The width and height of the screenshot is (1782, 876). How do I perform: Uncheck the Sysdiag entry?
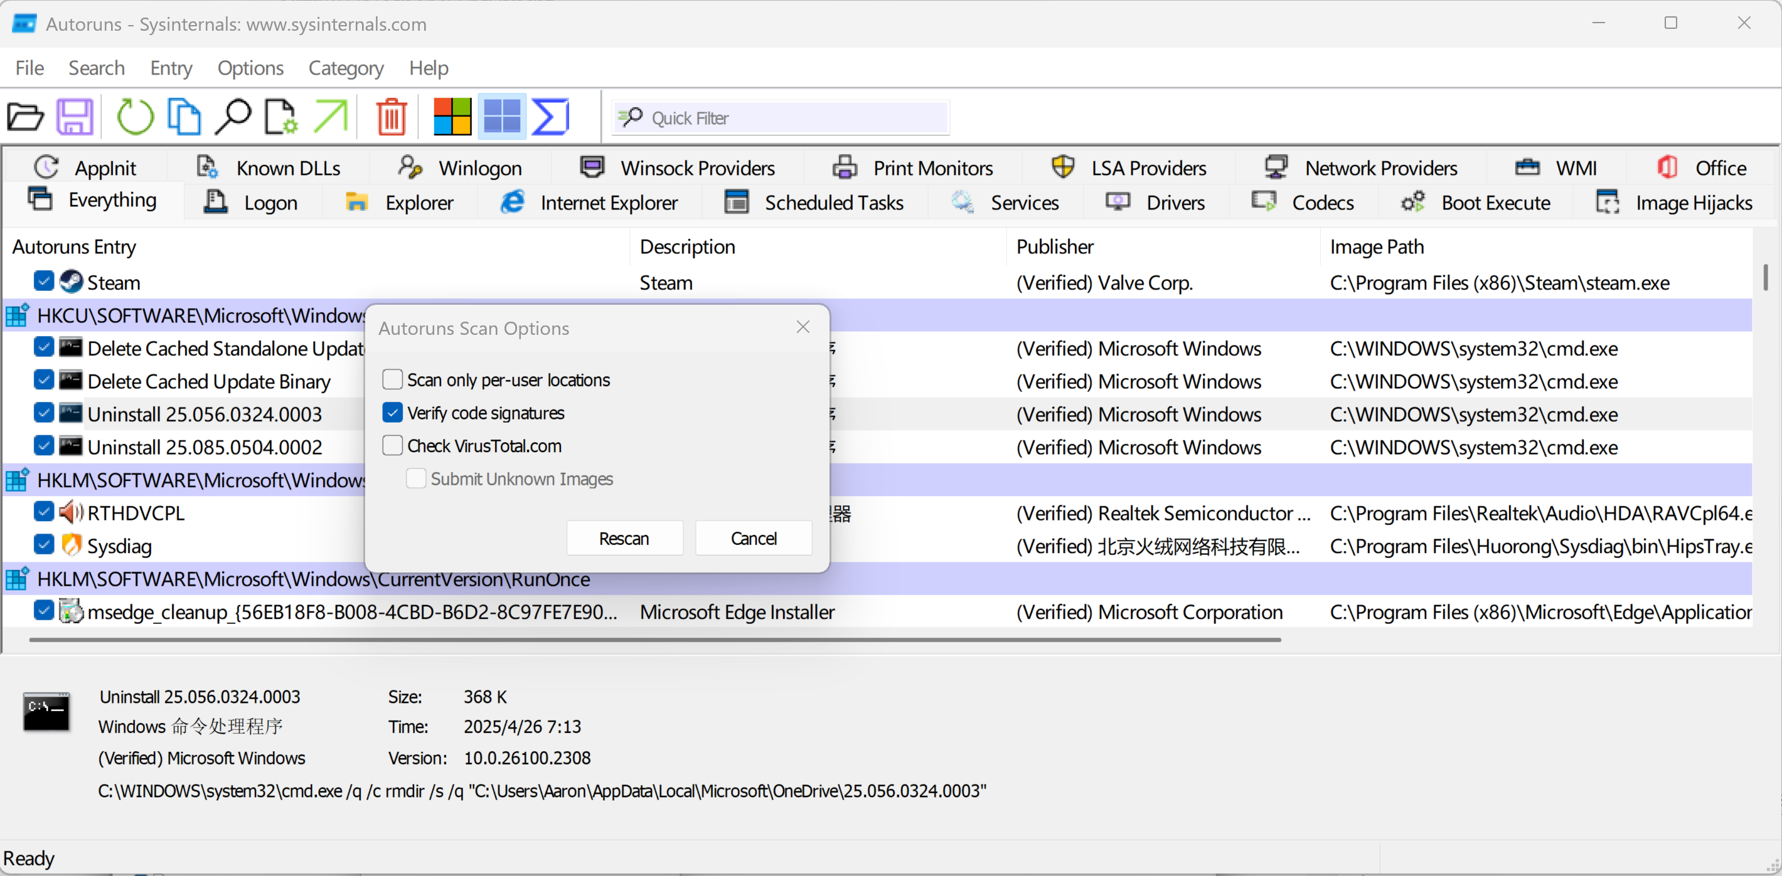tap(43, 545)
